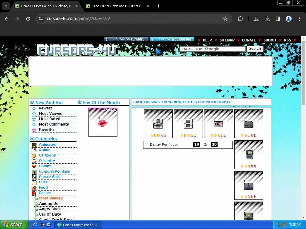
Task: Close the Game Cursors tab
Action: click(x=76, y=6)
